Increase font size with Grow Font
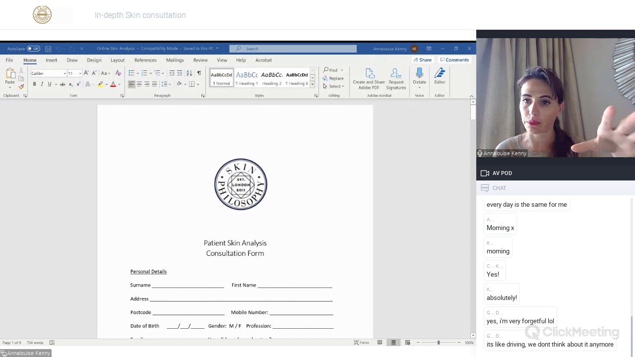Screen dimensions: 635x357 point(86,73)
